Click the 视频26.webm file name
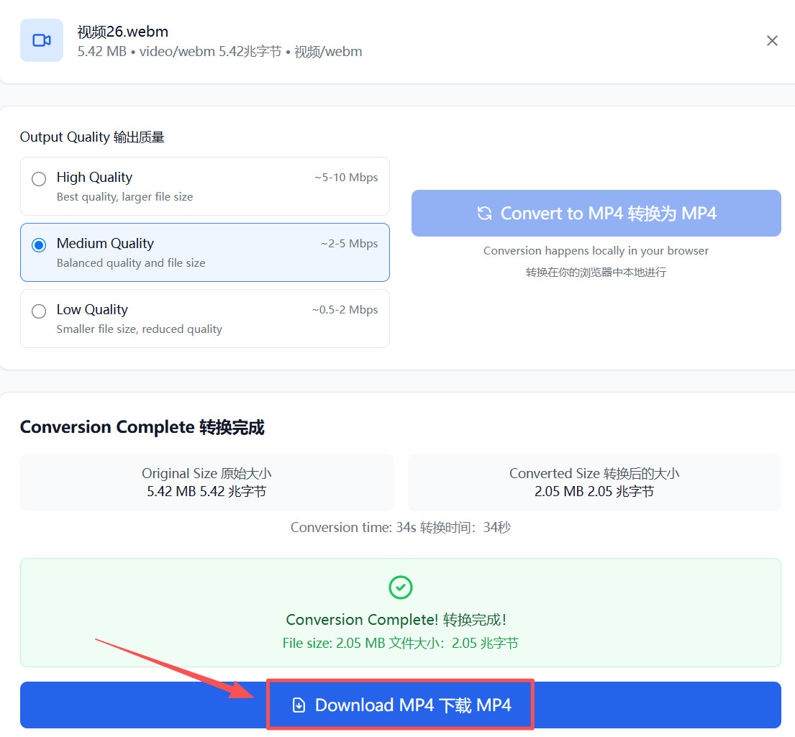The image size is (795, 737). (123, 32)
